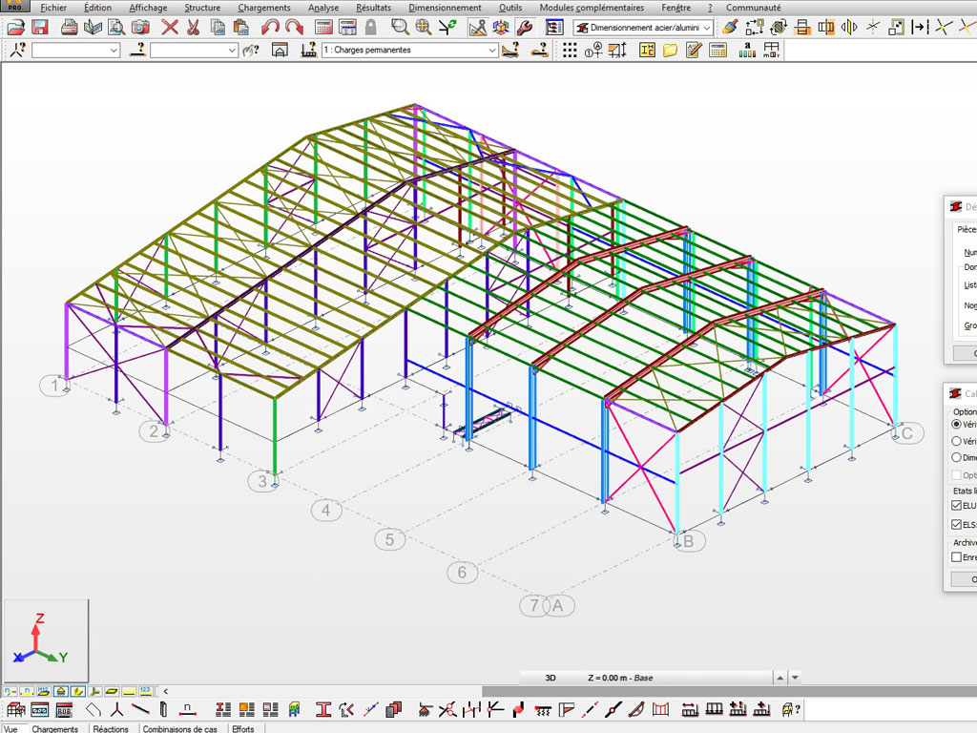Open structural axes definition icon
The width and height of the screenshot is (977, 733).
(593, 50)
